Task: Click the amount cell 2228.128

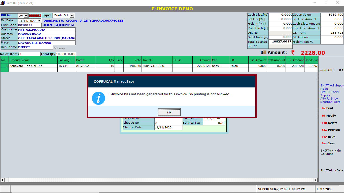Action: pos(202,66)
